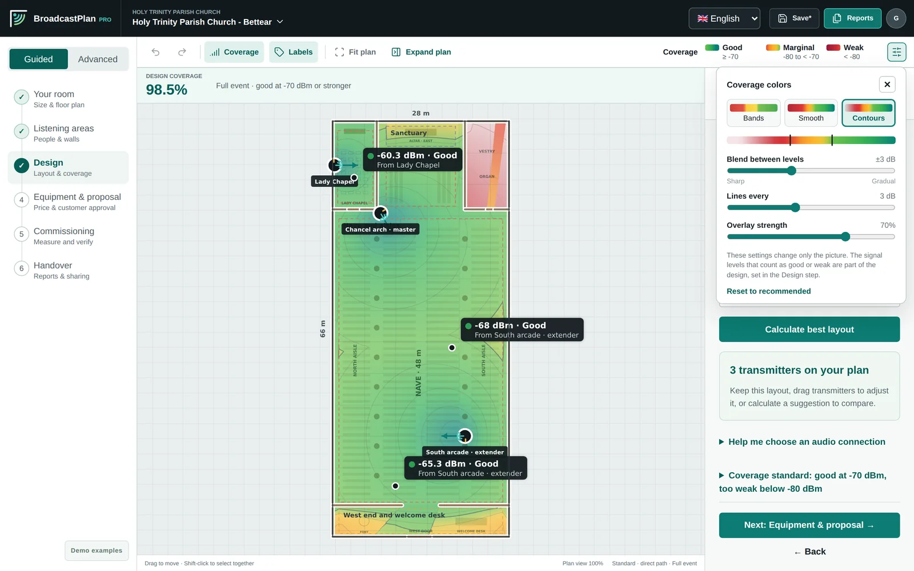Select the South arcade extender transmitter

465,436
